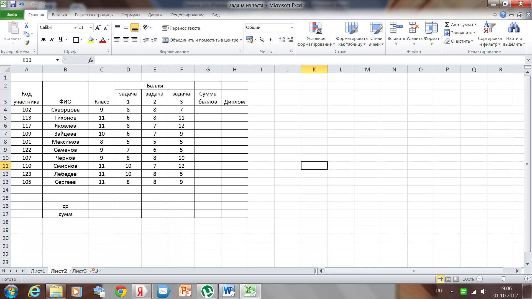Click Merge and Center (Объединить) button
The image size is (532, 299).
pos(200,40)
